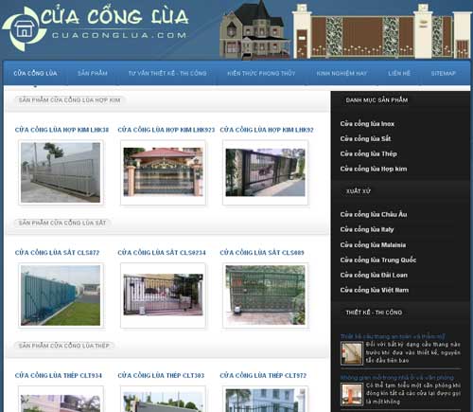This screenshot has height=412, width=473.
Task: View the LHK38 alloy gate thumbnail
Action: 61,172
